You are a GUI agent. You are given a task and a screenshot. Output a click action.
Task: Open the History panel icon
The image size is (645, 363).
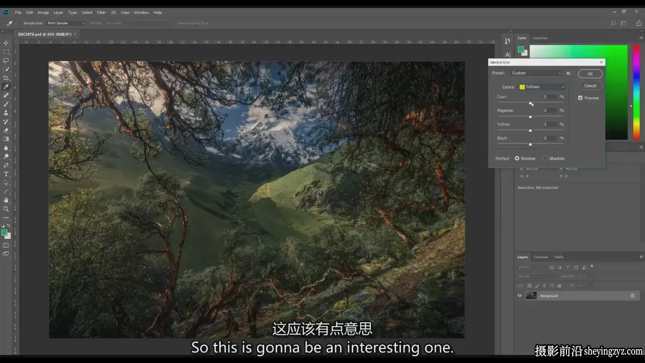point(507,41)
